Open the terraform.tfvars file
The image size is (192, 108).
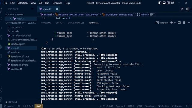tap(19, 65)
